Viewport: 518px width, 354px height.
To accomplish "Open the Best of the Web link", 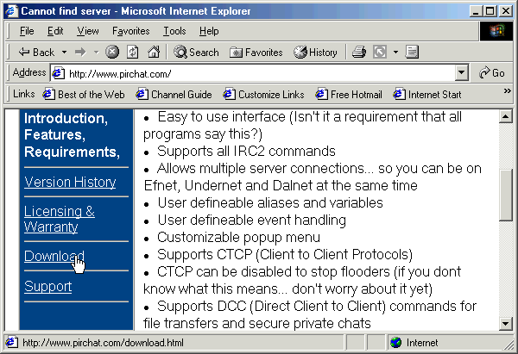I will tap(84, 95).
